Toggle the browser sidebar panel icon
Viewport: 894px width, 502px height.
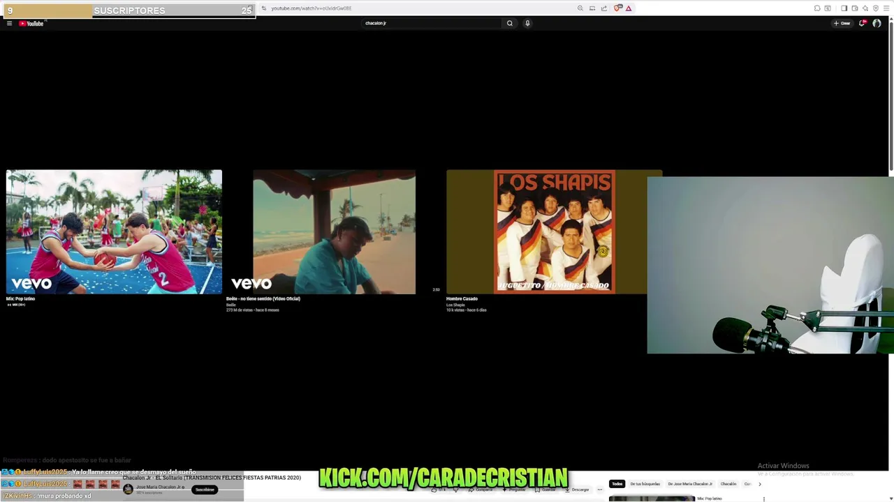tap(844, 8)
